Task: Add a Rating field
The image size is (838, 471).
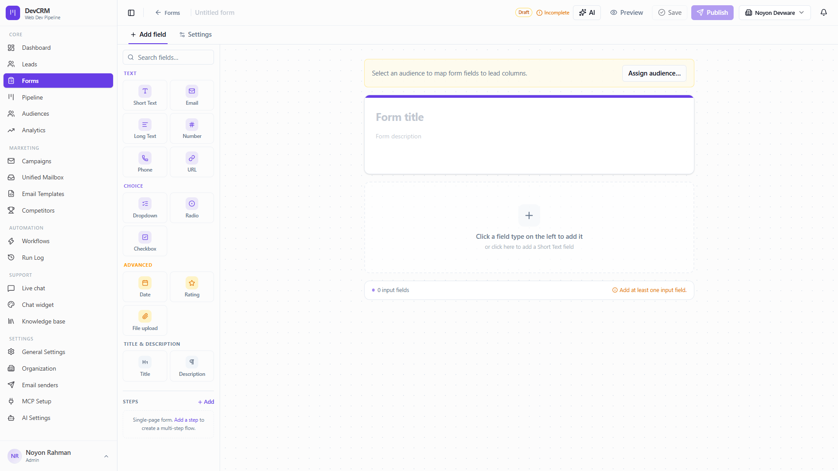Action: click(x=192, y=287)
